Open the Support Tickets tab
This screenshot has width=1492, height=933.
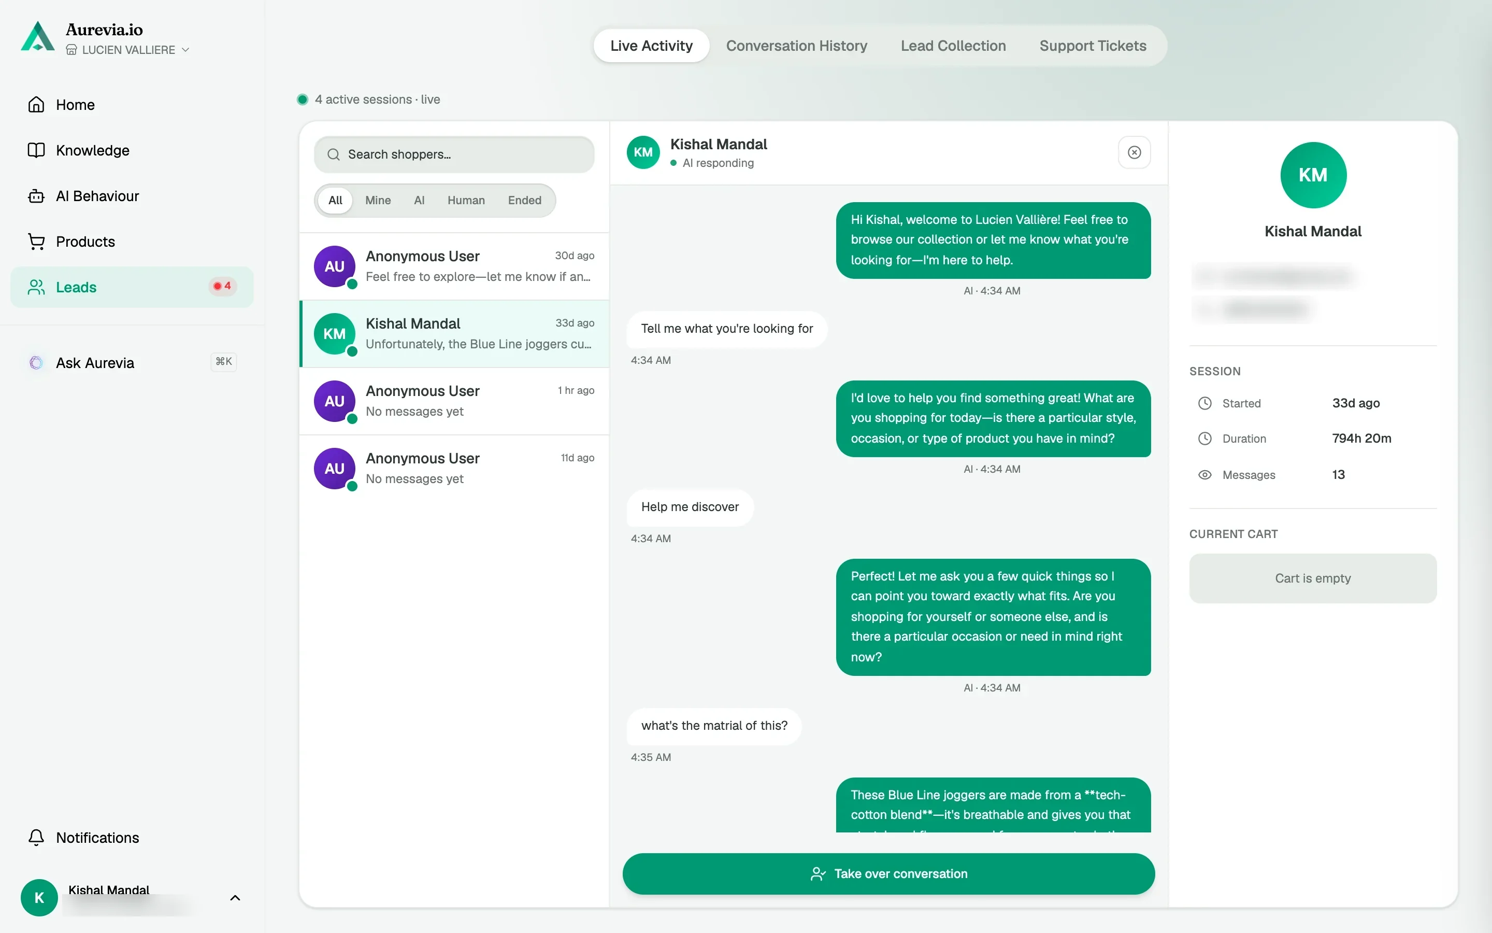[x=1093, y=46]
